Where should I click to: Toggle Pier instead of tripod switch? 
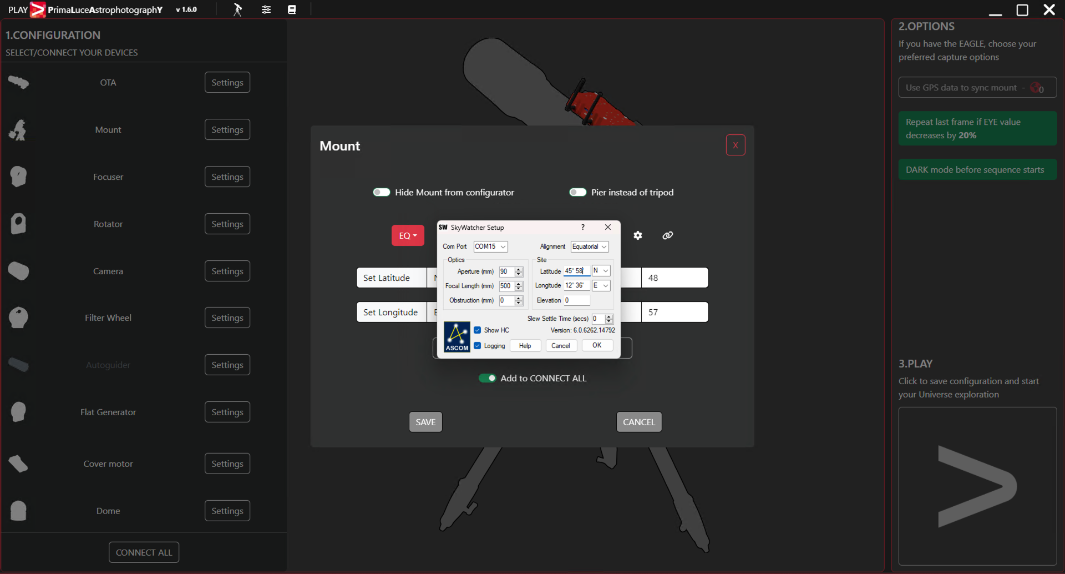(578, 192)
